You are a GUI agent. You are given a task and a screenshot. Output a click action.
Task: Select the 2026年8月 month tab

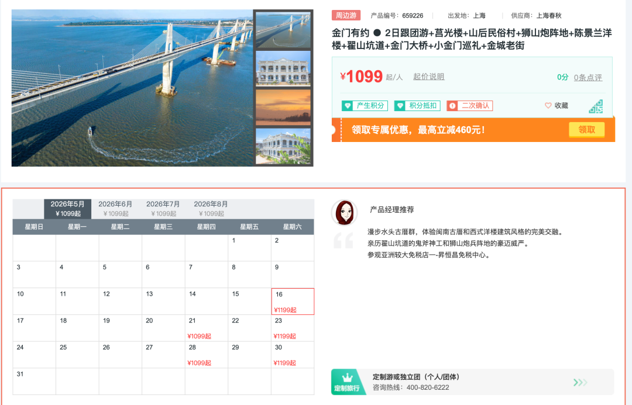click(x=211, y=209)
